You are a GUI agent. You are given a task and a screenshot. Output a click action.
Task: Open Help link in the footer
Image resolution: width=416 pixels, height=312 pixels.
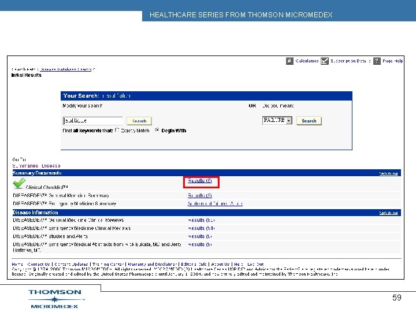click(x=238, y=264)
